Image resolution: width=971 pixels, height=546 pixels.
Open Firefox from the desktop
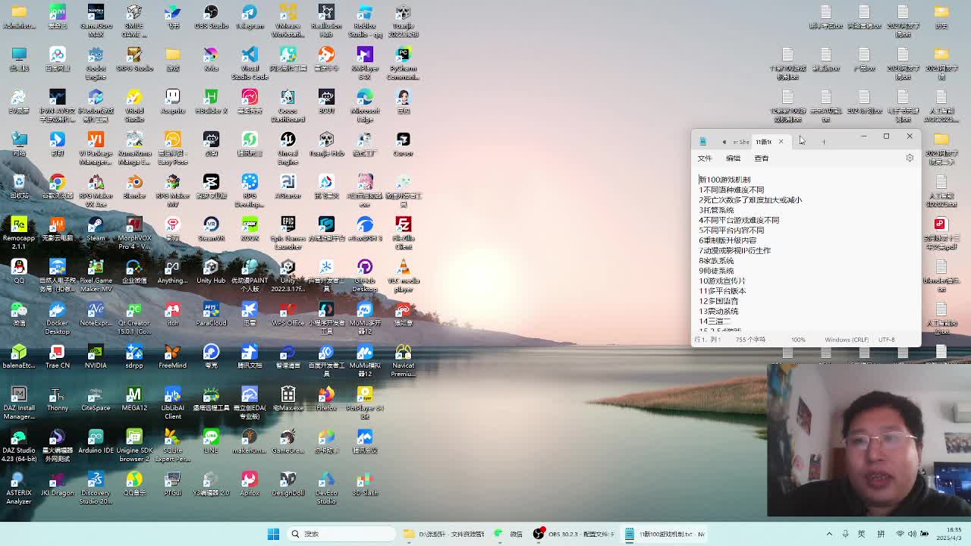coord(326,395)
